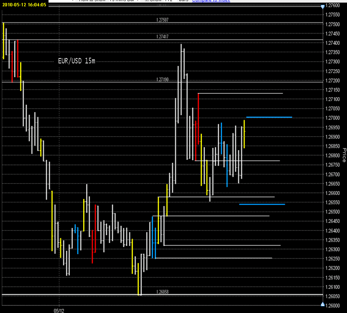This screenshot has width=347, height=313.
Task: Click the 1.27550 price axis value
Action: (x=333, y=15)
